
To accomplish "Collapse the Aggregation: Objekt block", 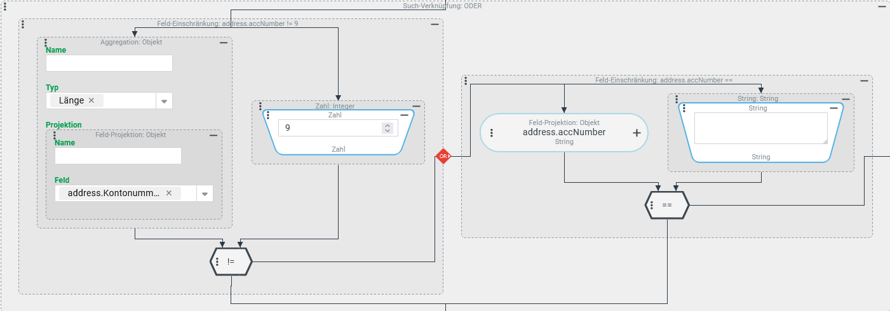I will (x=224, y=43).
